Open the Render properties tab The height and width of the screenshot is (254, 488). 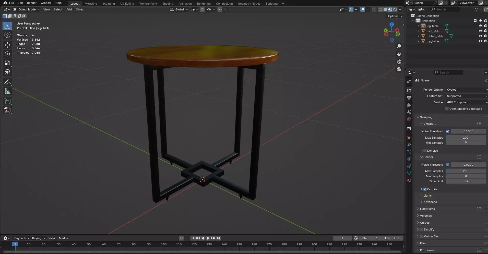pyautogui.click(x=409, y=91)
